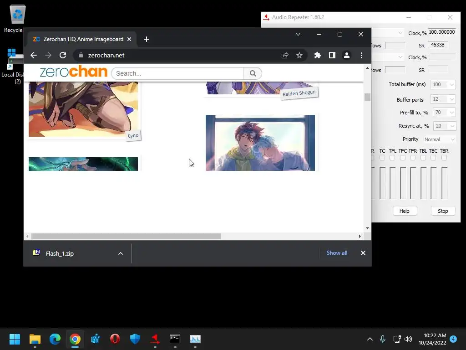466x350 pixels.
Task: Expand Flash_1.zip download options chevron
Action: point(120,253)
